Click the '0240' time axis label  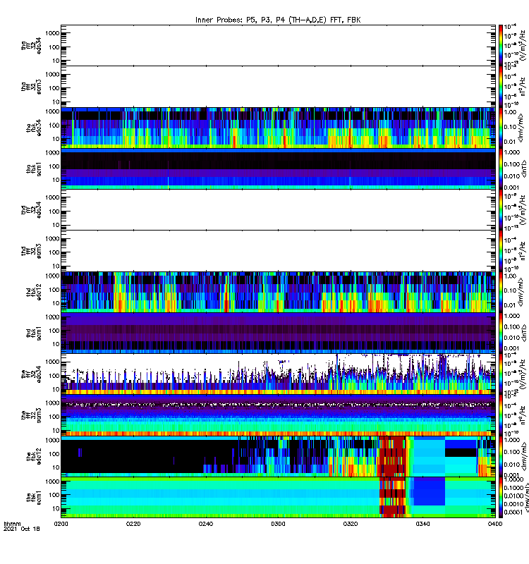tap(205, 524)
